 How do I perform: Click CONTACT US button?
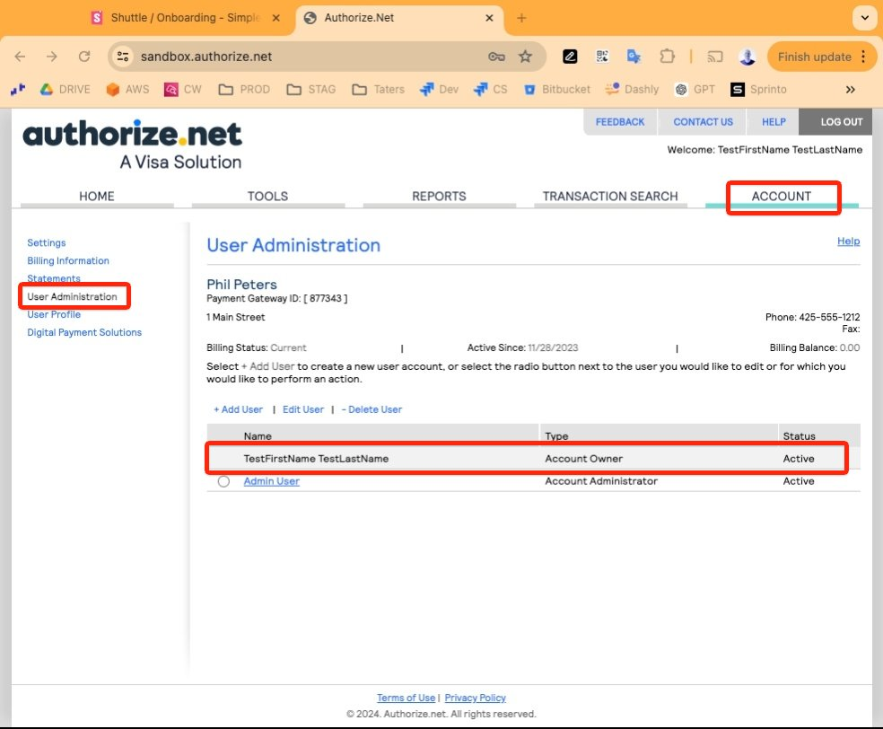tap(703, 122)
